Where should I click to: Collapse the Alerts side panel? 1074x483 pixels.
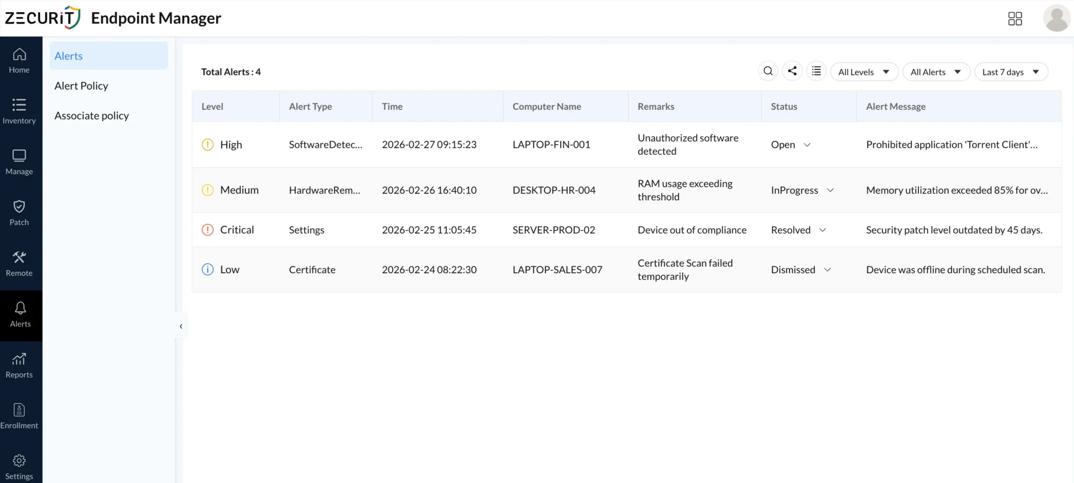tap(180, 326)
